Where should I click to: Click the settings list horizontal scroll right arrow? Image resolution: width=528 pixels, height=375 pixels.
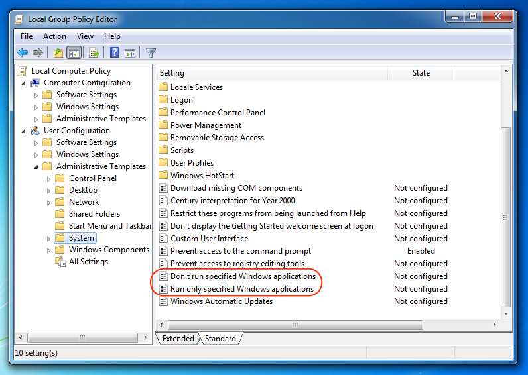(x=494, y=325)
